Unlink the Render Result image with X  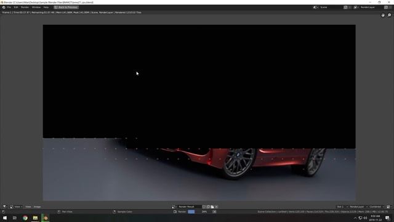(216, 207)
